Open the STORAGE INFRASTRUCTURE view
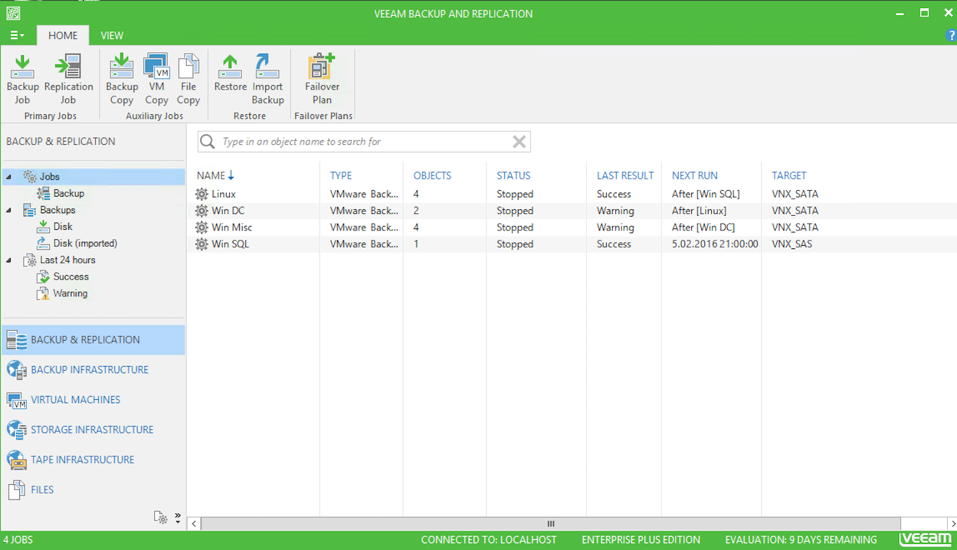This screenshot has width=957, height=550. pyautogui.click(x=94, y=429)
